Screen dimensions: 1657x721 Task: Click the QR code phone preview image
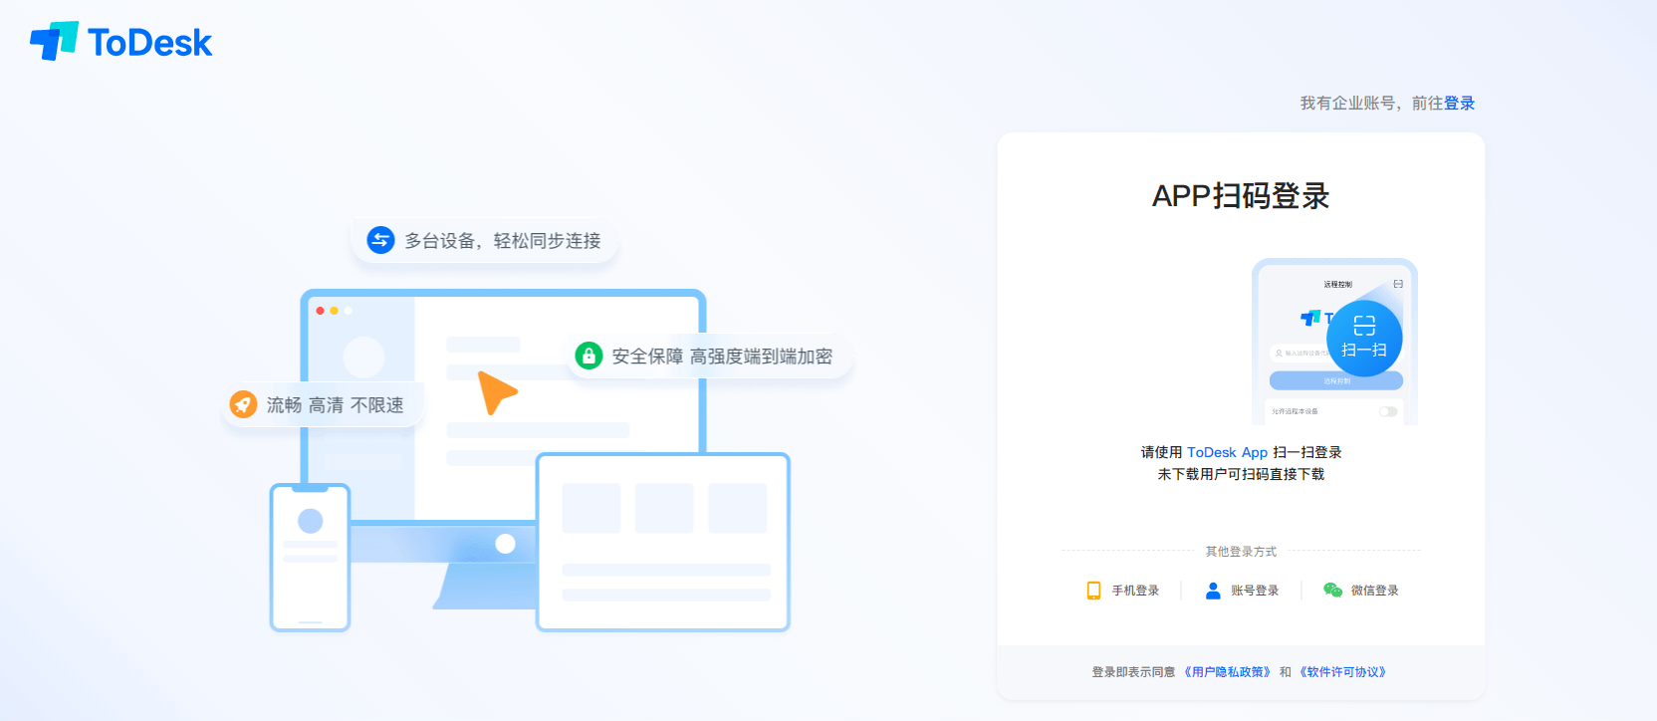[x=1334, y=342]
